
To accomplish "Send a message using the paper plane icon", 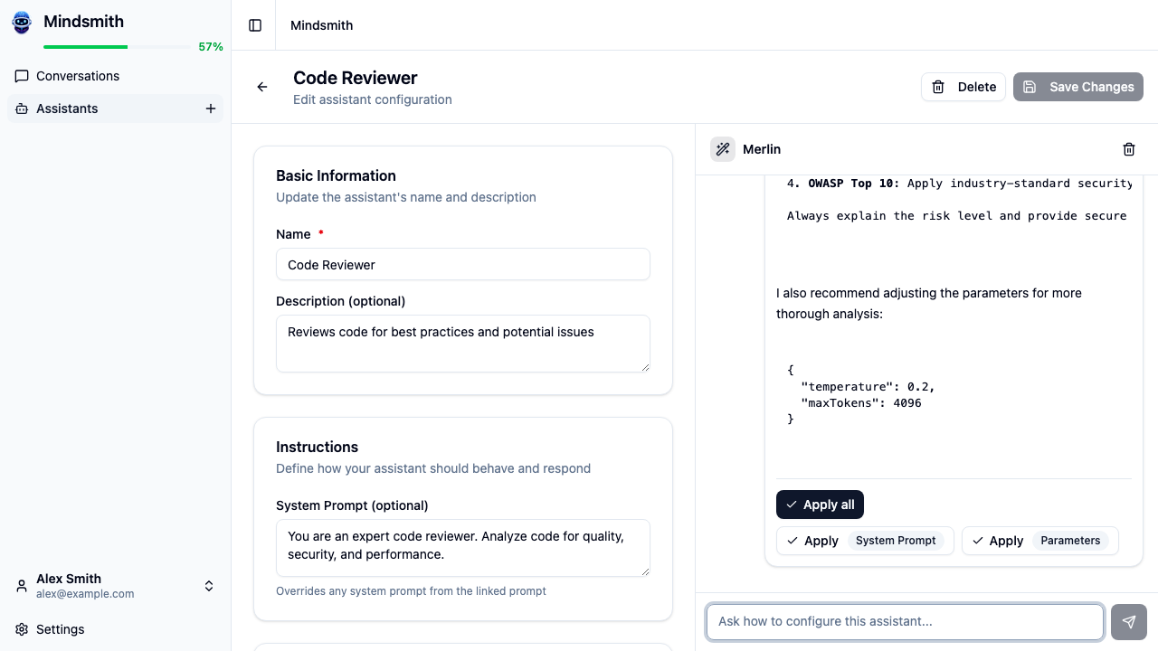I will point(1128,622).
